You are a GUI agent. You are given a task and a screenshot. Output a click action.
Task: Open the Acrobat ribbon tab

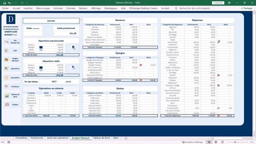coord(165,8)
